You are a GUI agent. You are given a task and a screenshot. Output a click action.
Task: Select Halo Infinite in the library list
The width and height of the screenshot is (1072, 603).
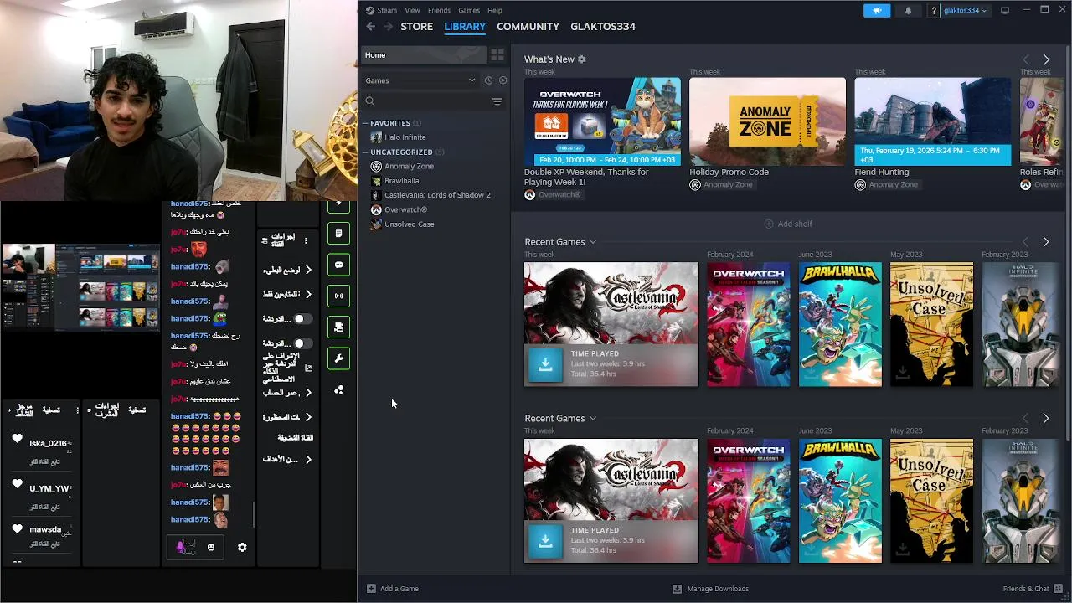pos(405,137)
